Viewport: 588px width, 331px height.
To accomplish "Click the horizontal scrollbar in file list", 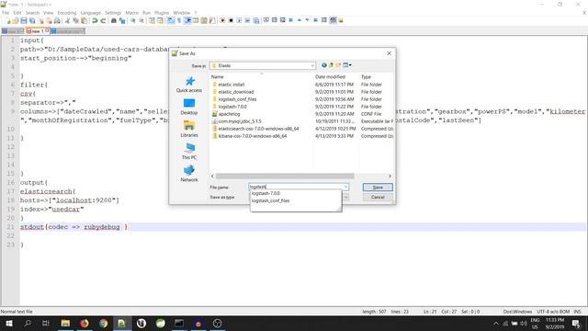I will pos(285,176).
